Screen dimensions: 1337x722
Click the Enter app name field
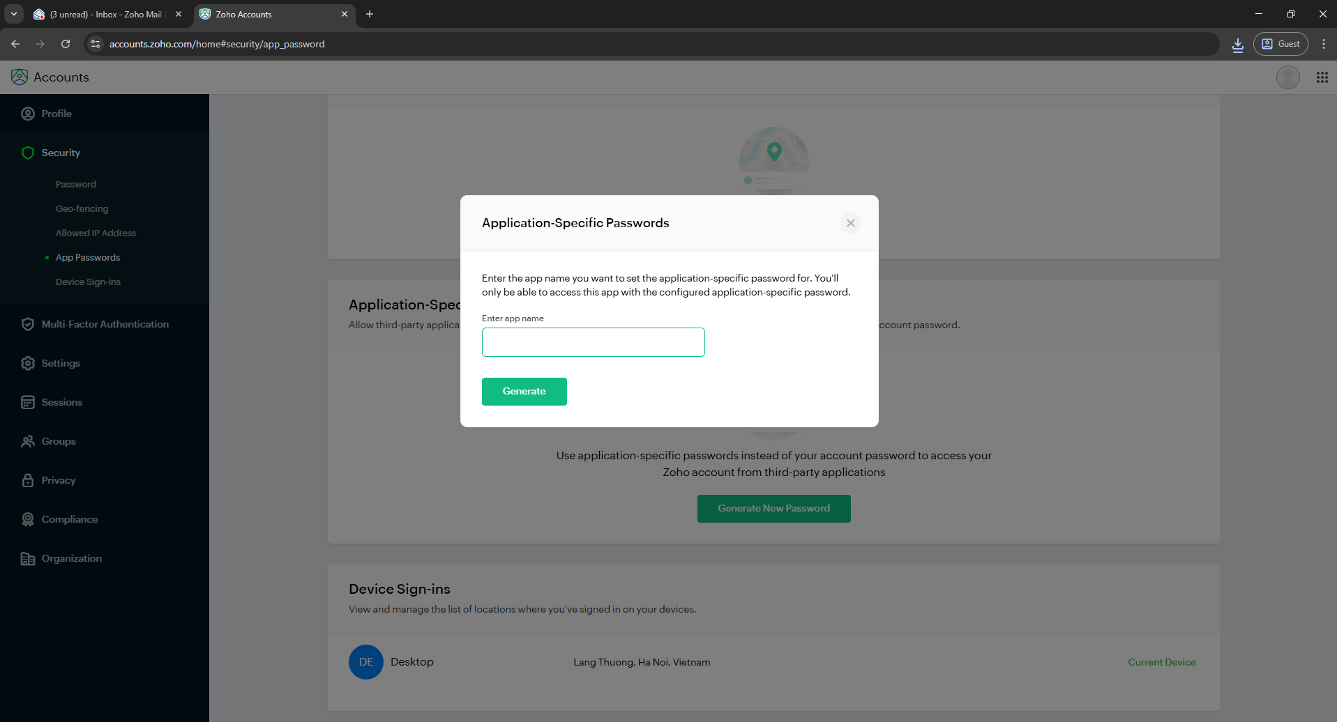(x=593, y=342)
